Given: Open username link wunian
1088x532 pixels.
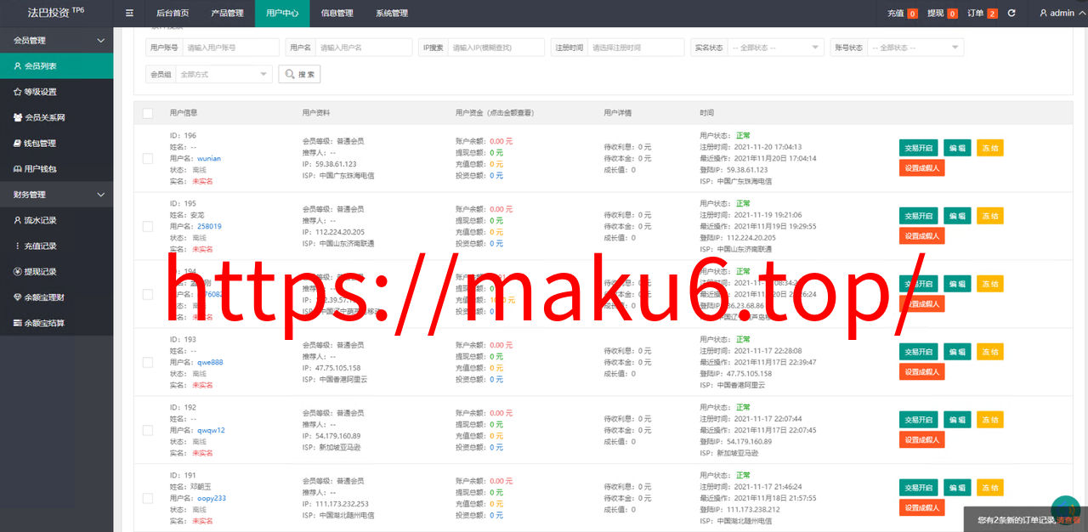Looking at the screenshot, I should [x=209, y=158].
